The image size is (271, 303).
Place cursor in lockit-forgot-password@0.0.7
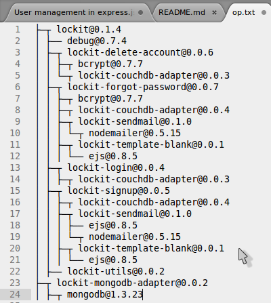click(143, 87)
